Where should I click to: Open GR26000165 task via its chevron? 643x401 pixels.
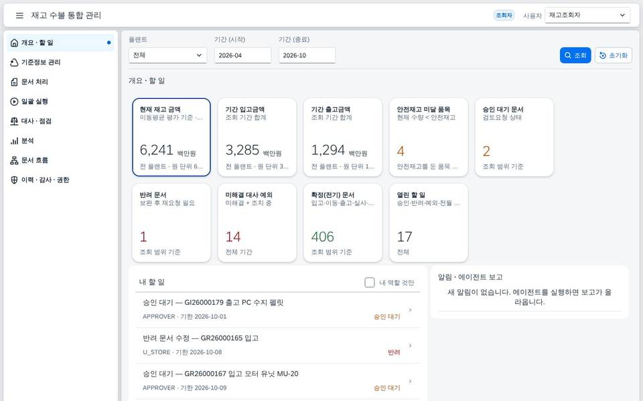(410, 346)
